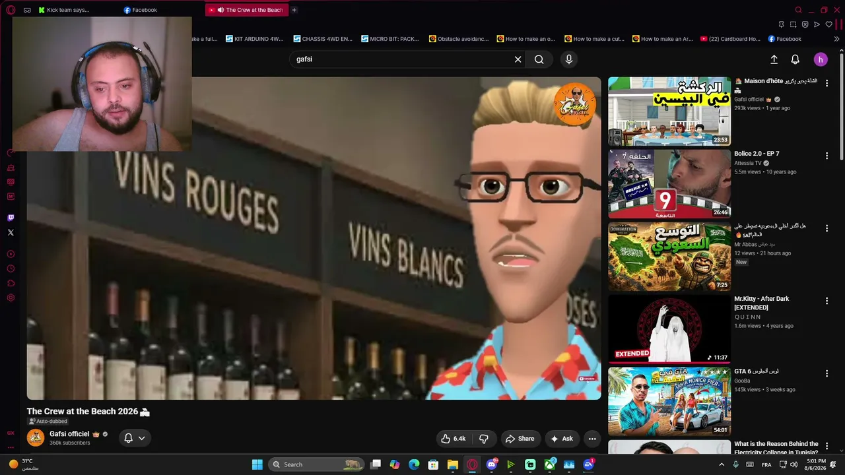Open options for the GTA 6 video
845x475 pixels.
(827, 373)
